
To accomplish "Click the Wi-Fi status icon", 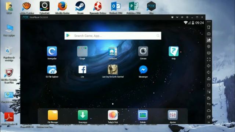I will (x=186, y=23).
